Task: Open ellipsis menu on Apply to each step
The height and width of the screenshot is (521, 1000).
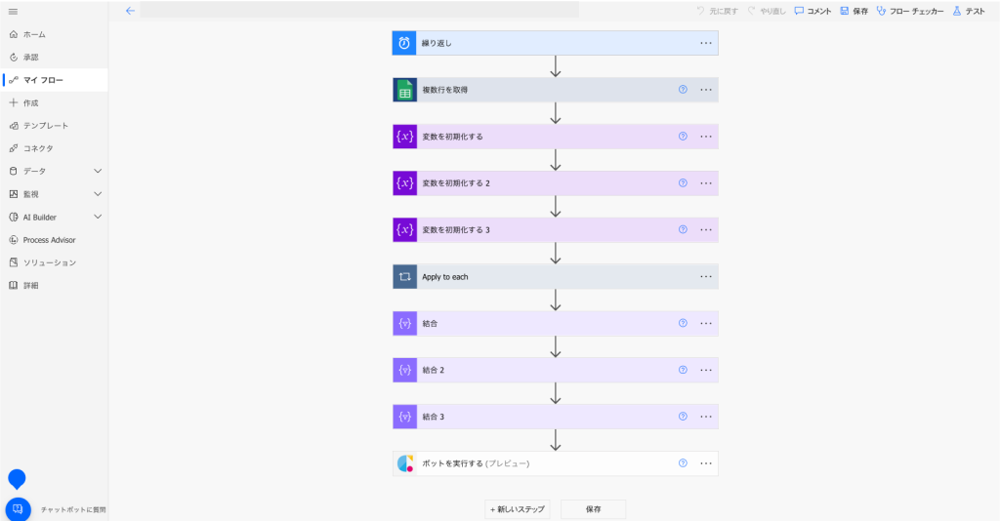Action: [x=706, y=277]
